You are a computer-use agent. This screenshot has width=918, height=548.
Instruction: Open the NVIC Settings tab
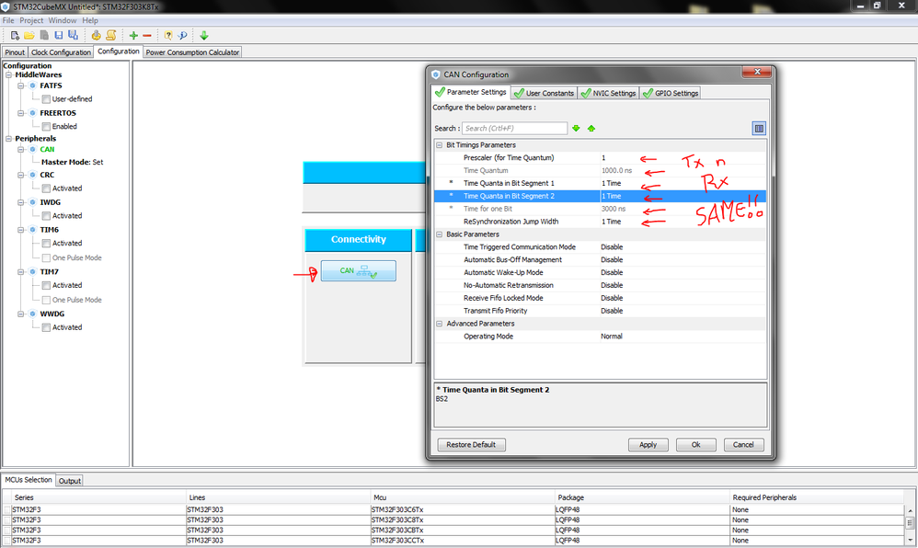(x=608, y=93)
